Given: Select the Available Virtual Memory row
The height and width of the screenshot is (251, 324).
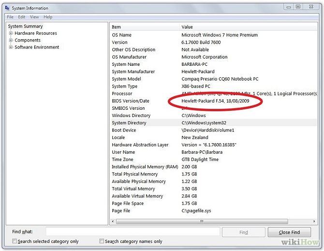Looking at the screenshot, I should [214, 196].
